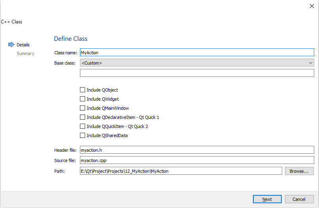Click the Path input field

(x=181, y=171)
